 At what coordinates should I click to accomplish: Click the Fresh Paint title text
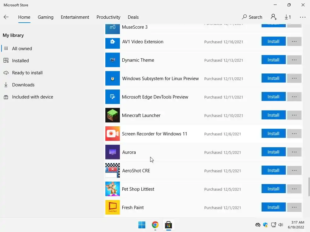click(133, 208)
